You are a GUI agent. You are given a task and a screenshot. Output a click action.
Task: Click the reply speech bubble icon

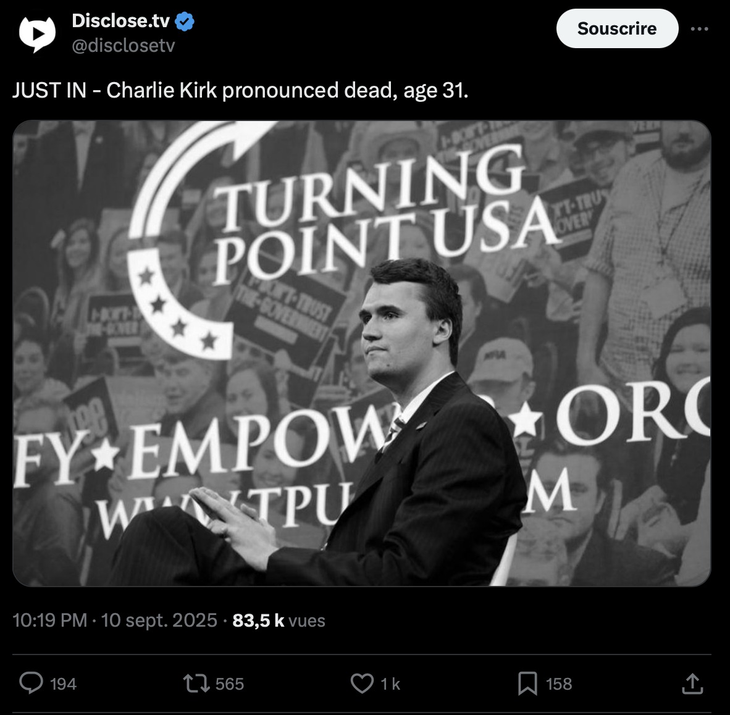(x=31, y=684)
